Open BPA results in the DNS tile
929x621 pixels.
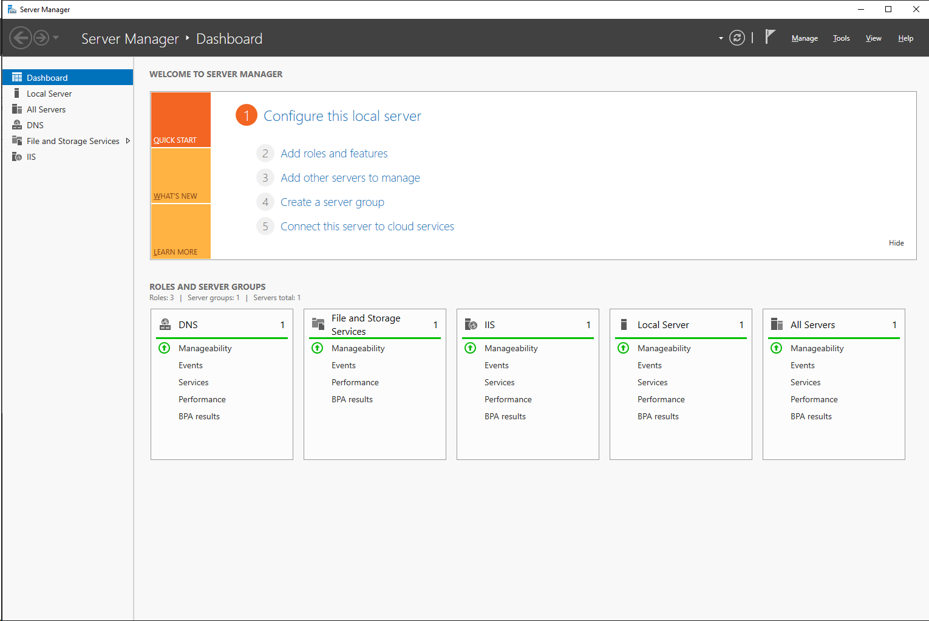point(199,416)
